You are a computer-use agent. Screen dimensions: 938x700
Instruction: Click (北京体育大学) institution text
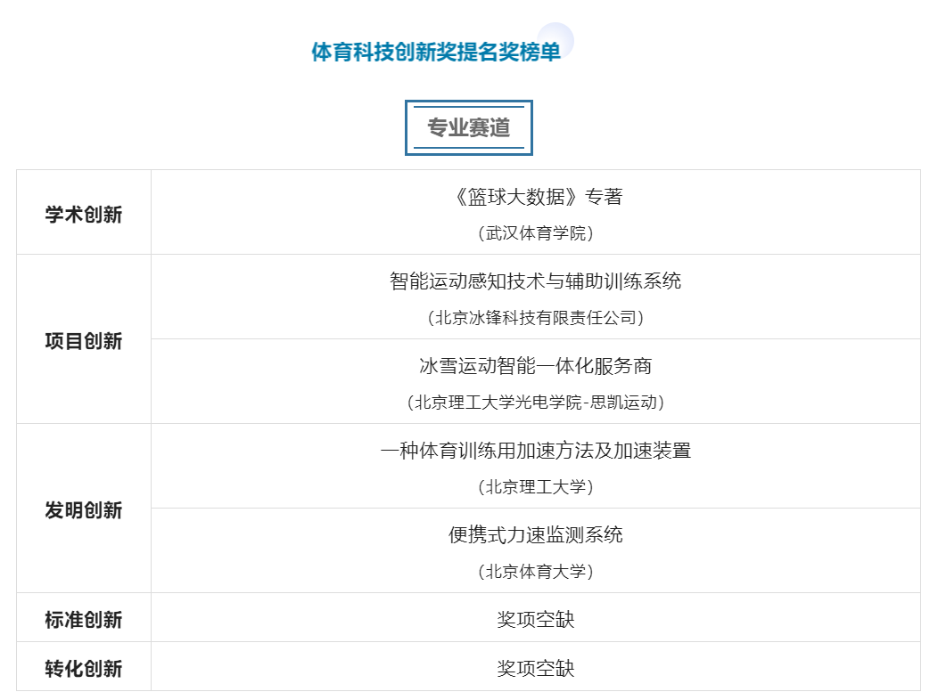(x=536, y=572)
